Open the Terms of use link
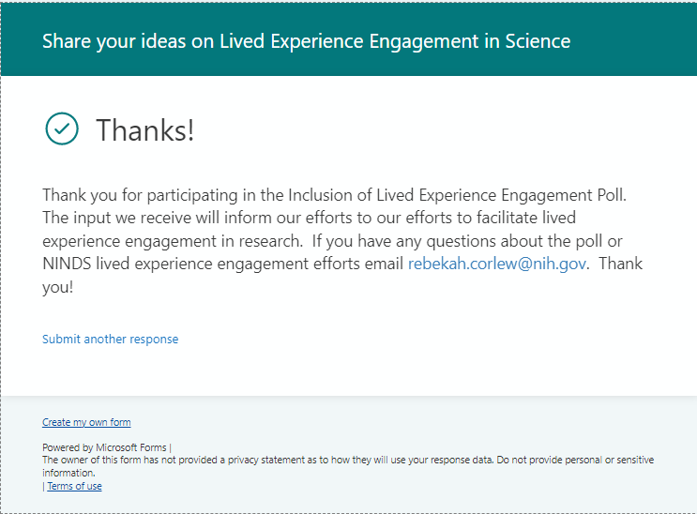This screenshot has width=697, height=514. [74, 487]
